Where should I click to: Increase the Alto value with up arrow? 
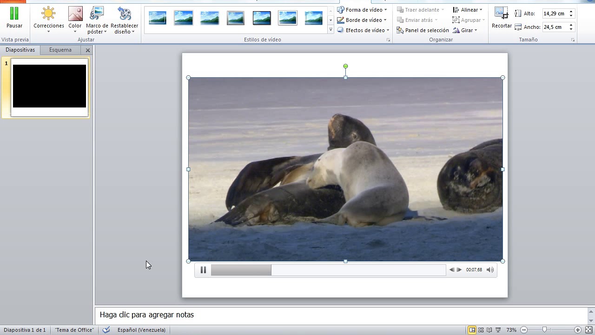click(571, 12)
